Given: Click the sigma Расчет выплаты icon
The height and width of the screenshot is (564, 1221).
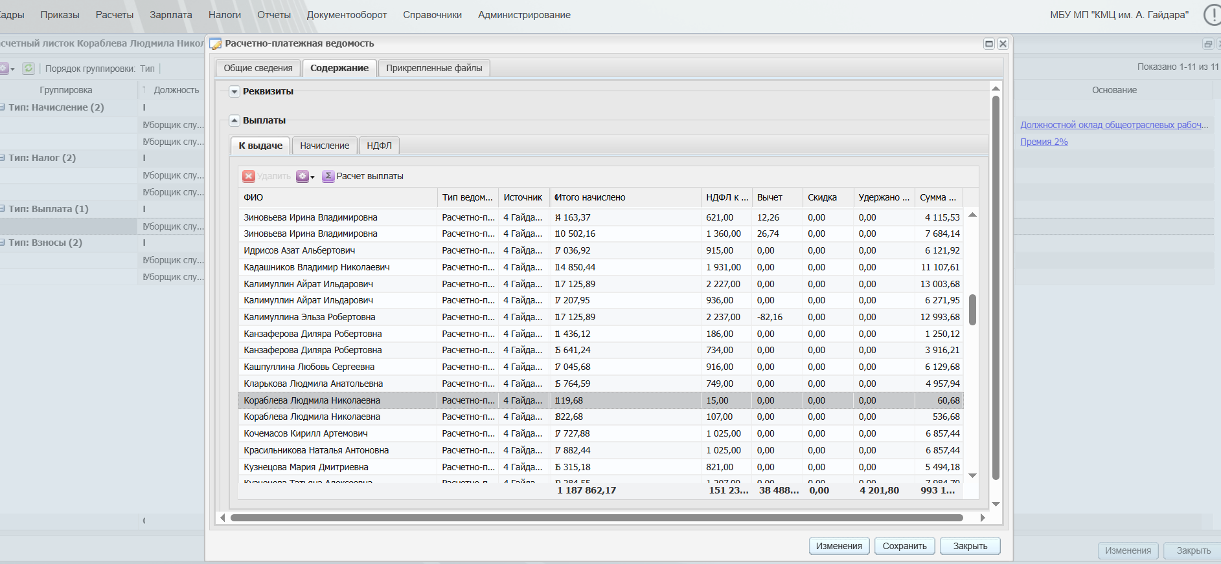Looking at the screenshot, I should 328,176.
